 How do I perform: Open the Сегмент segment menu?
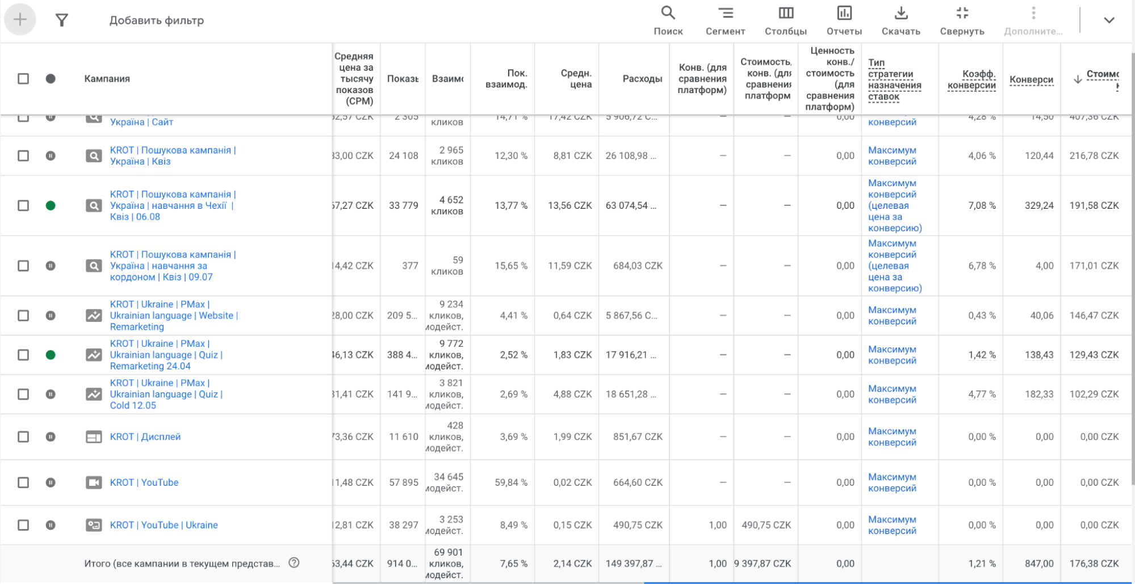[x=725, y=20]
